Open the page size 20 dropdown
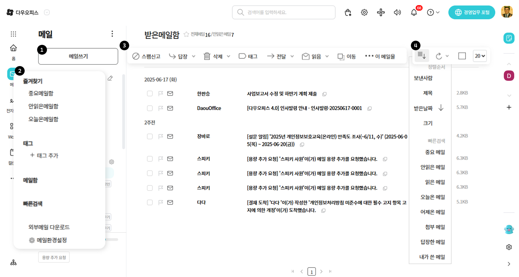The height and width of the screenshot is (277, 519). (x=480, y=56)
